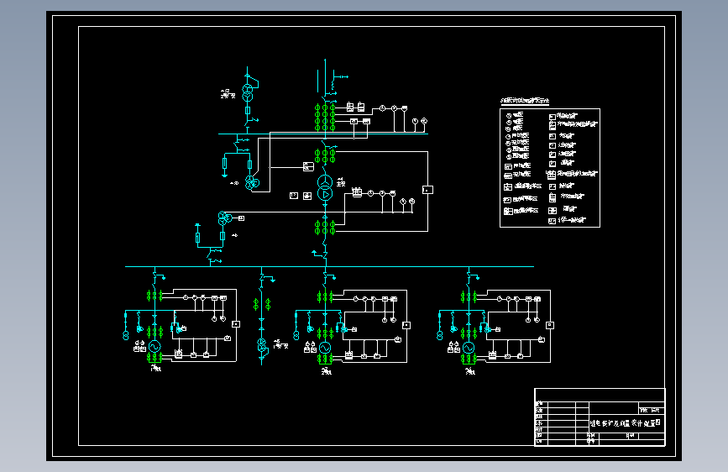Viewport: 728px width, 472px height.
Task: Select the main transformer symbol at drawing center
Action: 325,187
